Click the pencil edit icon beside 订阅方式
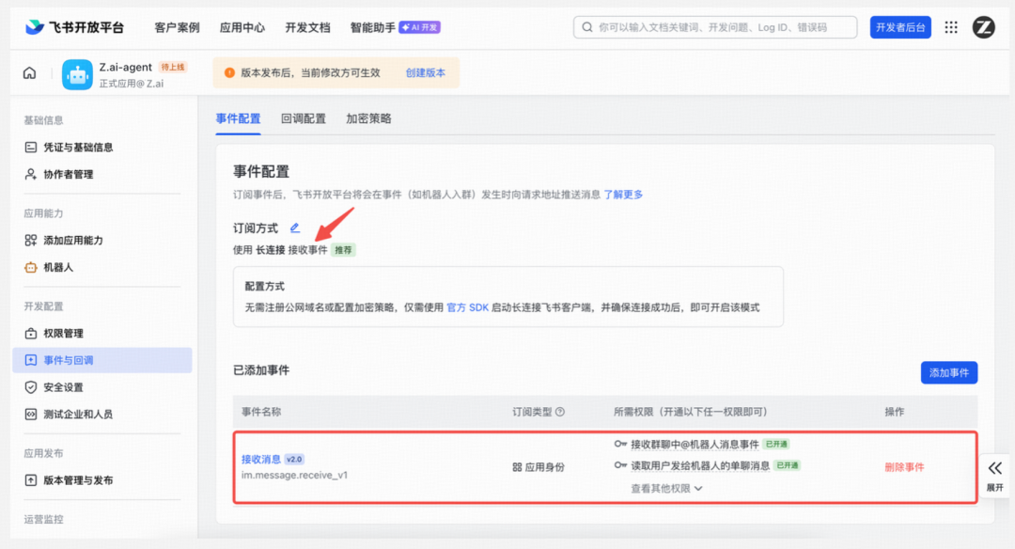This screenshot has width=1015, height=549. [x=295, y=227]
